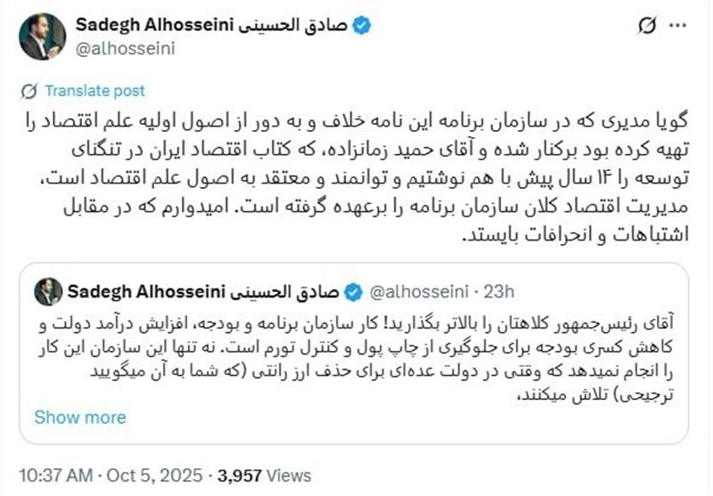
Task: Click the verified badge beside the header name
Action: click(x=360, y=26)
